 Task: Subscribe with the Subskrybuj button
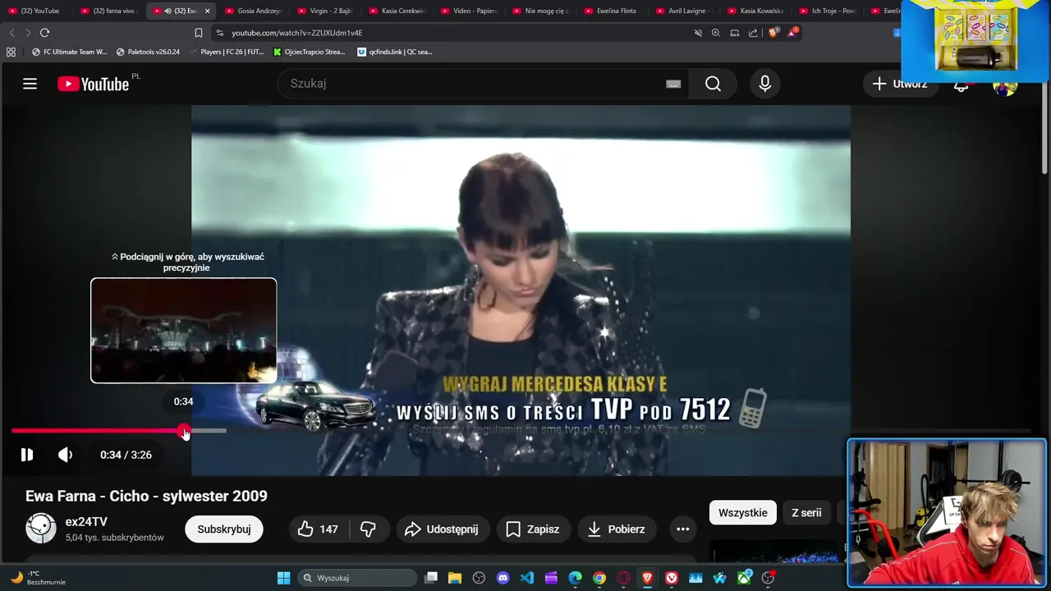tap(224, 529)
